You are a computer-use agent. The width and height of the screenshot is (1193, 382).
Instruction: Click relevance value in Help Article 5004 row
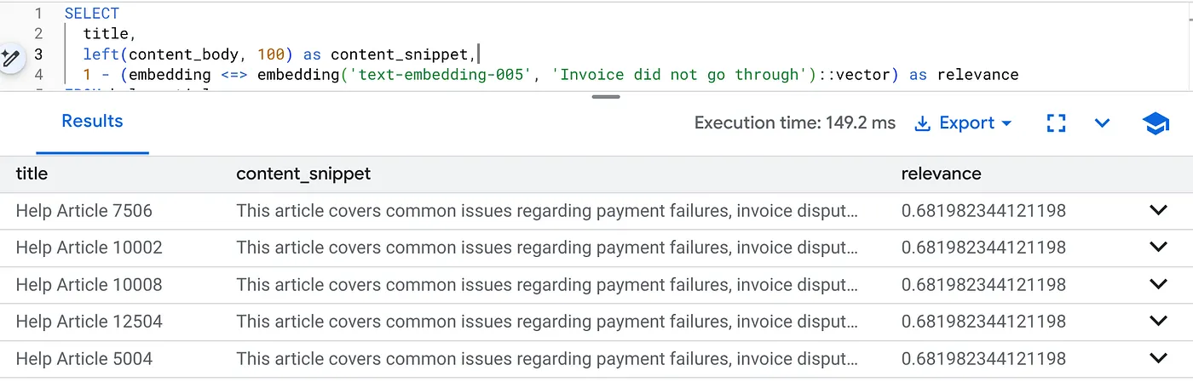coord(983,358)
